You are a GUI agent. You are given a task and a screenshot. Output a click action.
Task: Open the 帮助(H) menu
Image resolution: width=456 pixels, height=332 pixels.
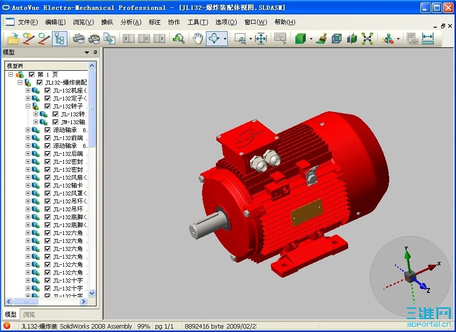285,22
